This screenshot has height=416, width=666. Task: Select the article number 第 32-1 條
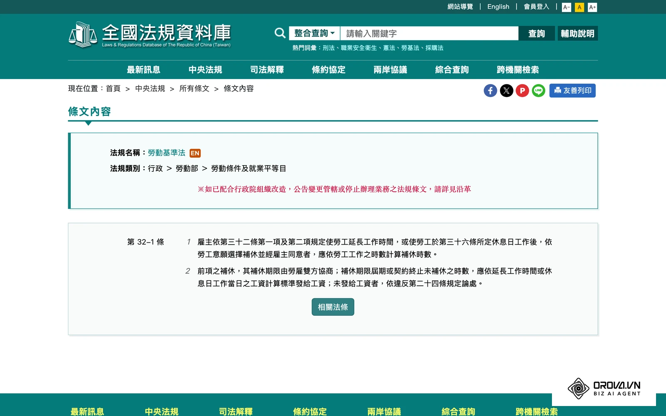[146, 242]
